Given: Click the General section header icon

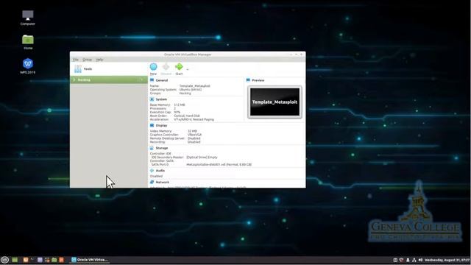Looking at the screenshot, I should click(152, 80).
